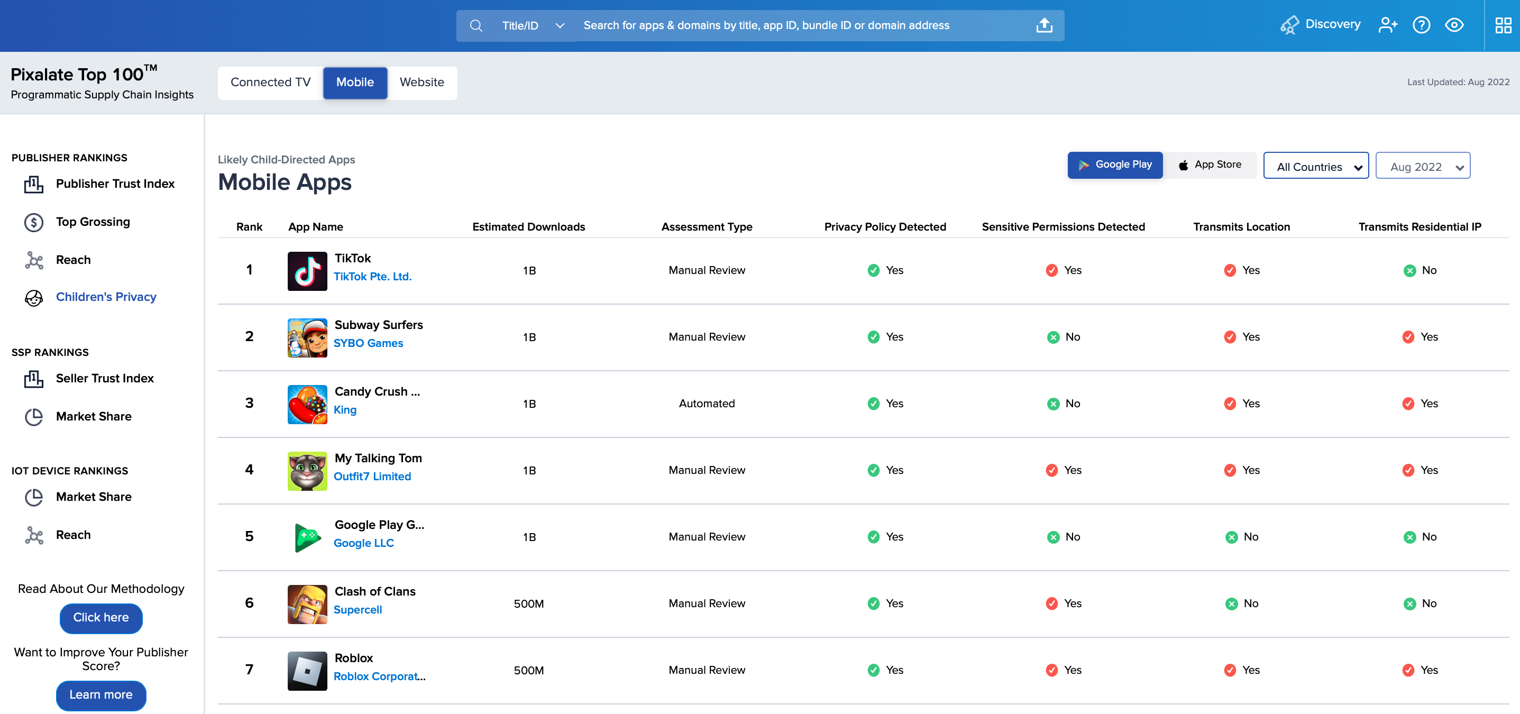
Task: Switch to the Website tab
Action: (422, 82)
